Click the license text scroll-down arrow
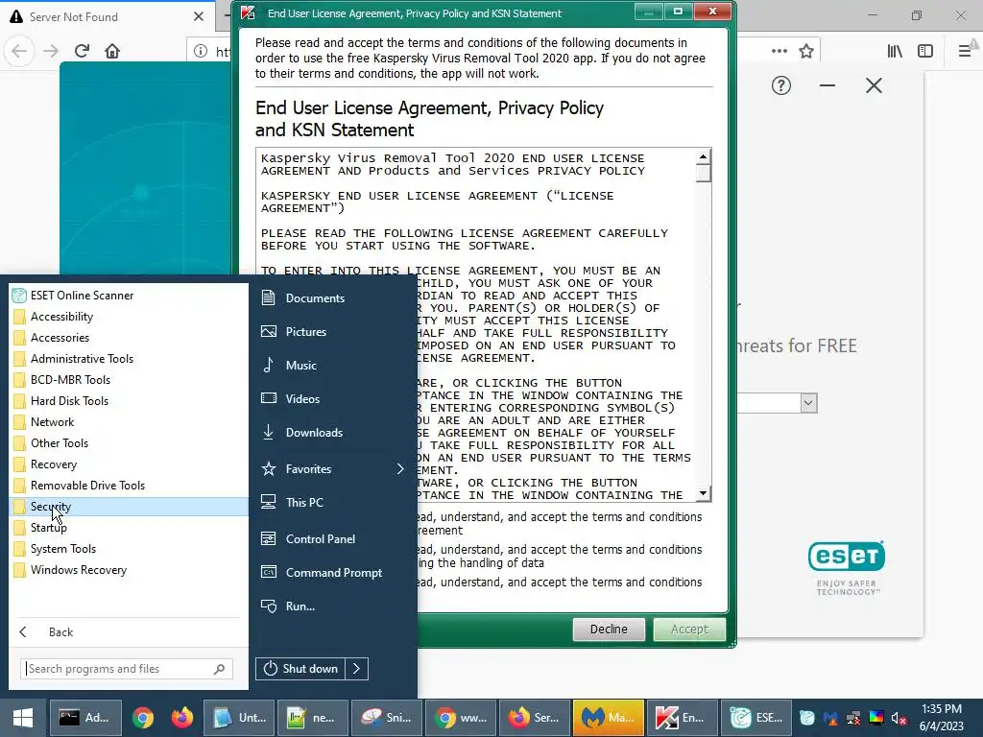 (x=704, y=494)
